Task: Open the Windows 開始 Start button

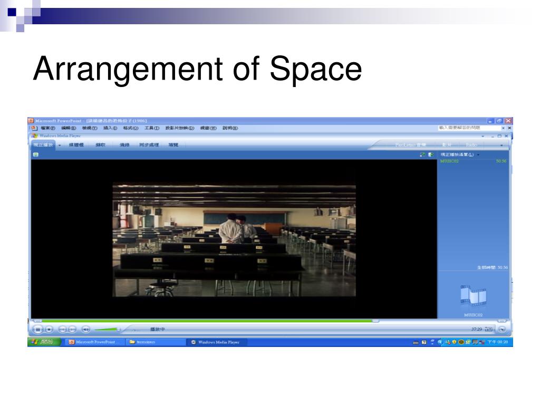Action: (44, 342)
